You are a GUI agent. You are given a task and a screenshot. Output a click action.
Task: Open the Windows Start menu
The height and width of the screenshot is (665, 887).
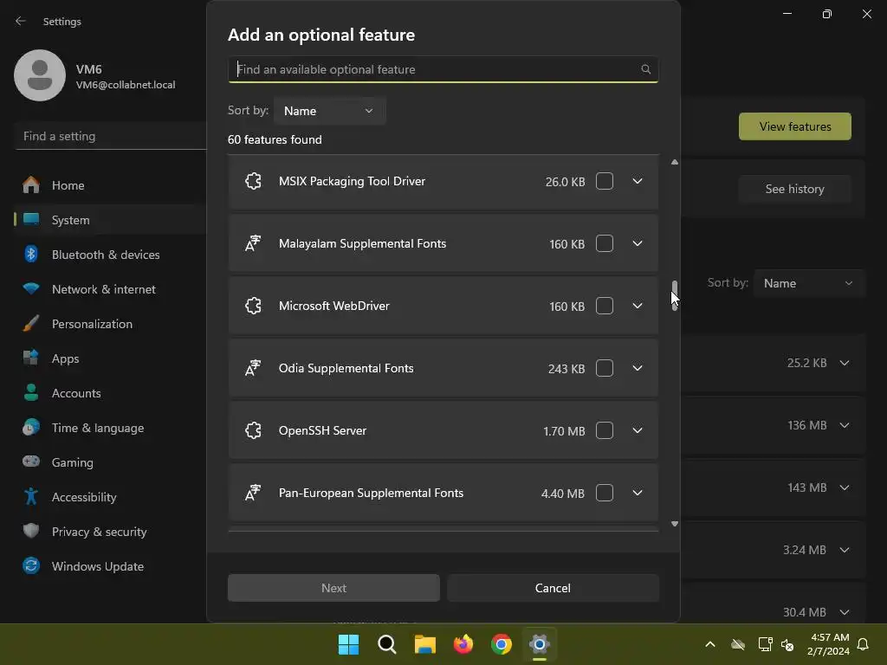tap(348, 644)
